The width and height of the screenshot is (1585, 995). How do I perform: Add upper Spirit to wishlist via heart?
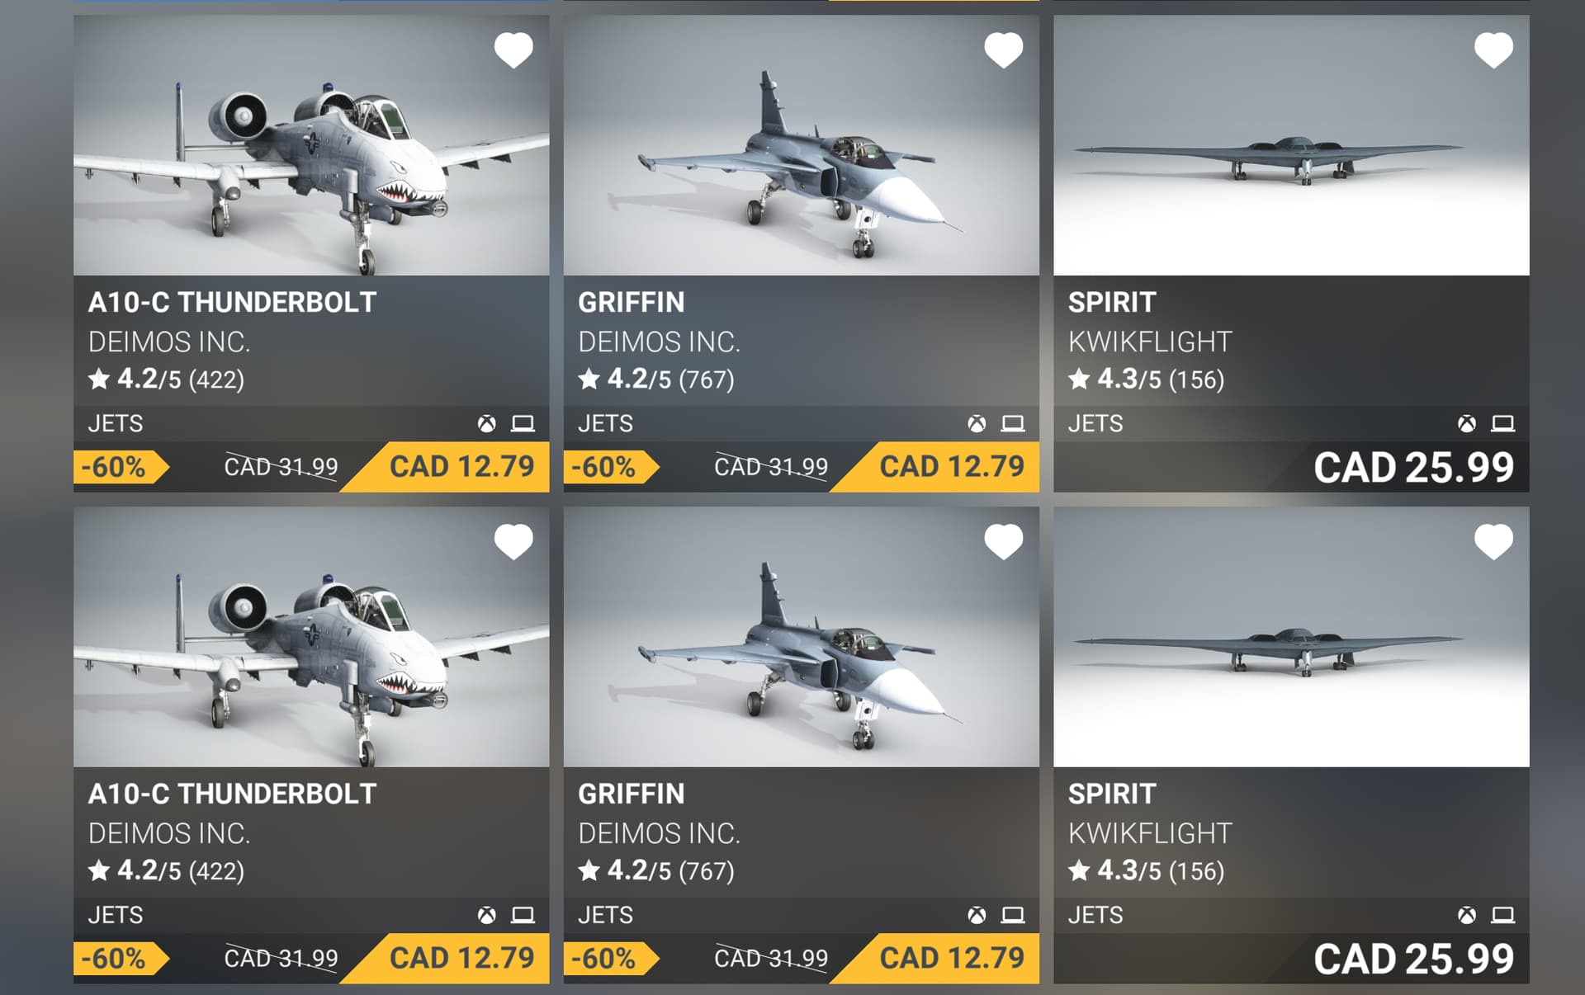tap(1493, 50)
